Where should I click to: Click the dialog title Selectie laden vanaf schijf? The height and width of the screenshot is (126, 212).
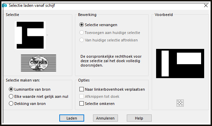pos(32,5)
